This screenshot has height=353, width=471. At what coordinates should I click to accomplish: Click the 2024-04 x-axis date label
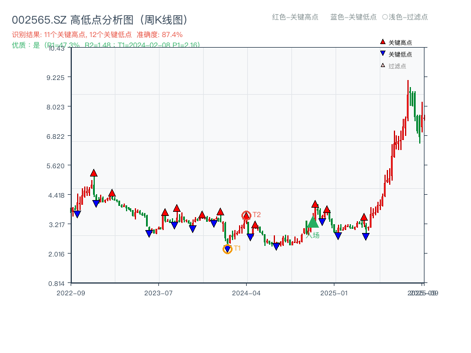pos(246,293)
